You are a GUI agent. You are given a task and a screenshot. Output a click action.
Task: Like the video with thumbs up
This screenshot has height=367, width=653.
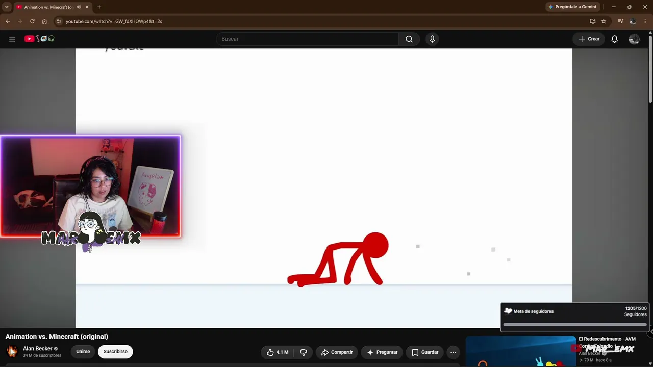click(x=278, y=352)
